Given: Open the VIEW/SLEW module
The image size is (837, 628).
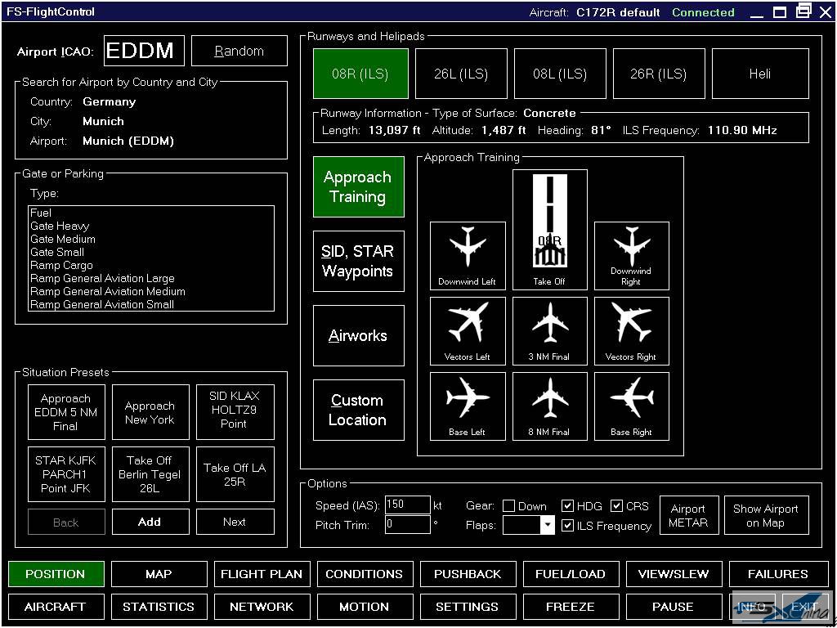Looking at the screenshot, I should pyautogui.click(x=674, y=574).
